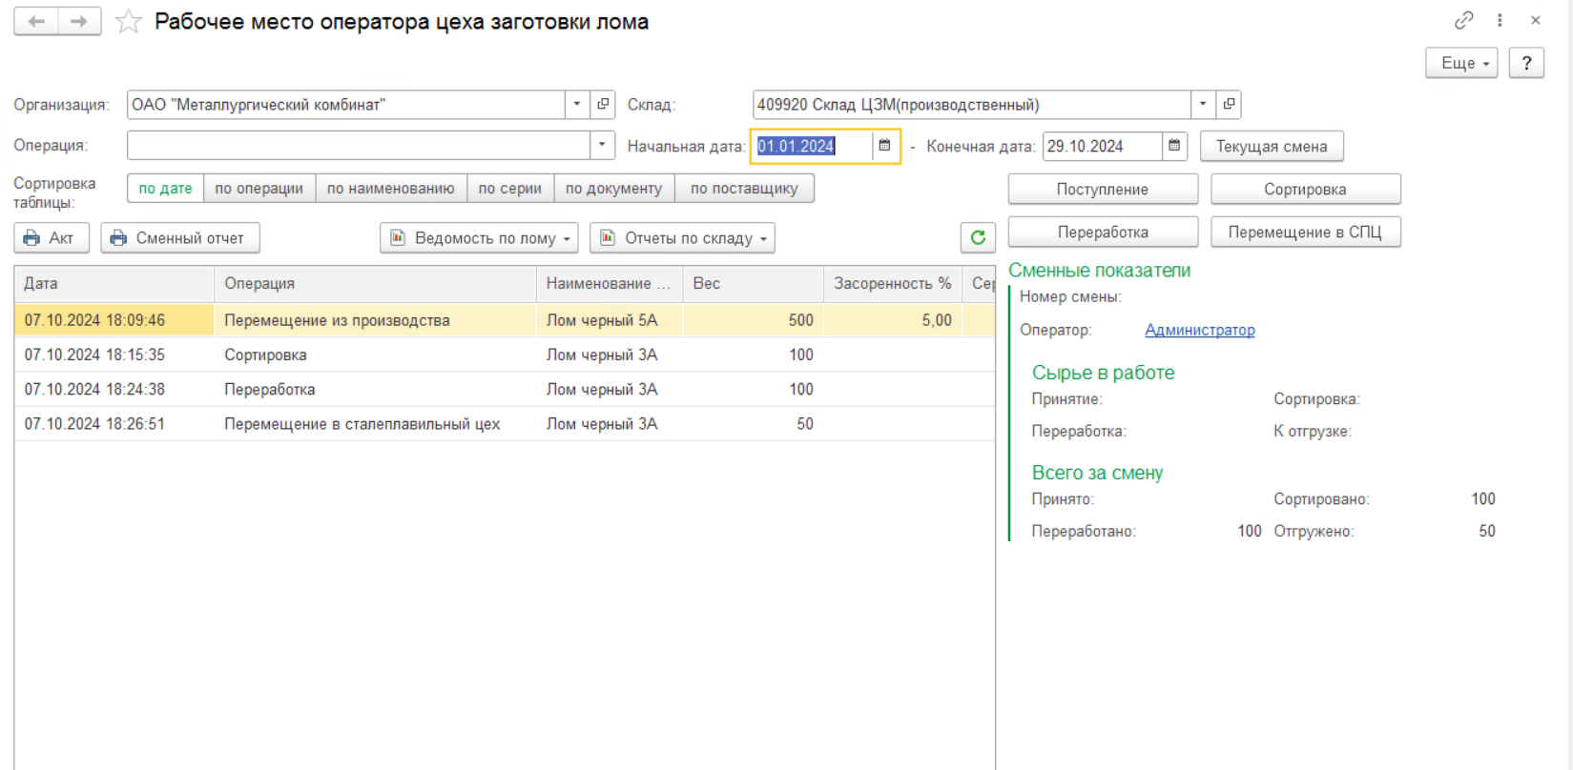The image size is (1573, 770).
Task: Open the Администратор operator link
Action: [1199, 330]
